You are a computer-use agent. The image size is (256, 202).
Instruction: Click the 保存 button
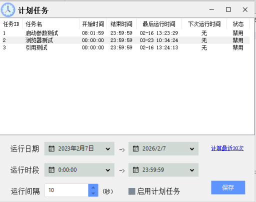coord(228,187)
